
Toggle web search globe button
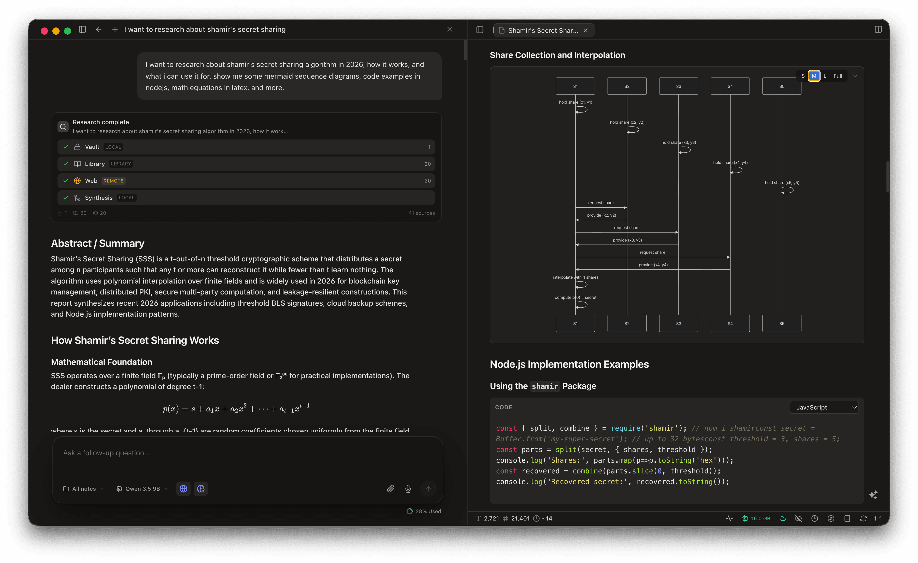pos(183,488)
